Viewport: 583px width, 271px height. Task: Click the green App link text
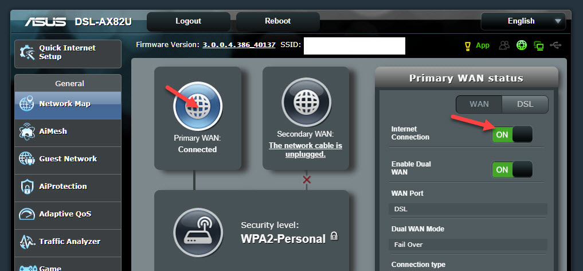pos(483,45)
